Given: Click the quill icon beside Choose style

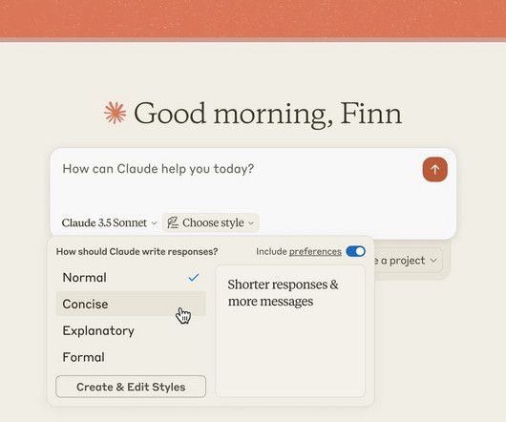Looking at the screenshot, I should pos(173,222).
